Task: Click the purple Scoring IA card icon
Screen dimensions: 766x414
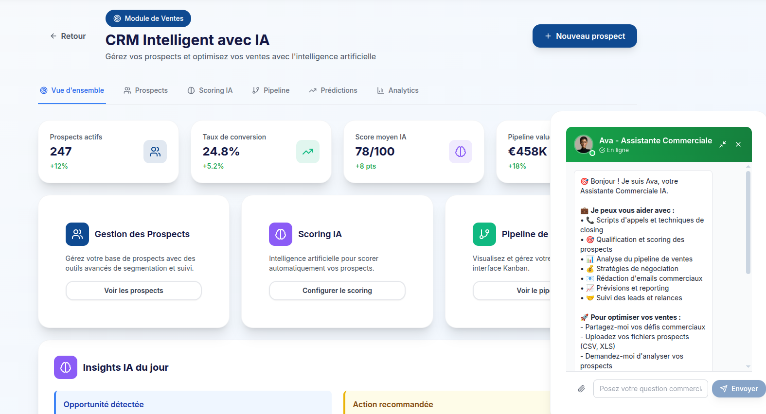Action: click(281, 234)
